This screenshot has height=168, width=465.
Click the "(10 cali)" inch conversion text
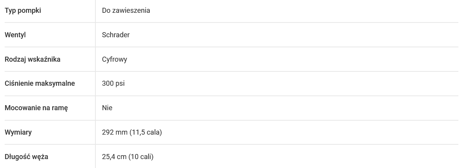[x=141, y=157]
